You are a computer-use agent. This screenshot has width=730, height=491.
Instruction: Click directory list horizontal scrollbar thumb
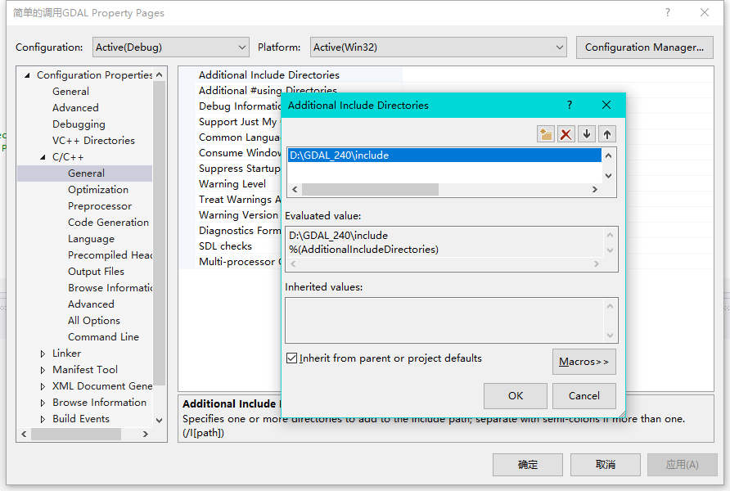(x=370, y=189)
